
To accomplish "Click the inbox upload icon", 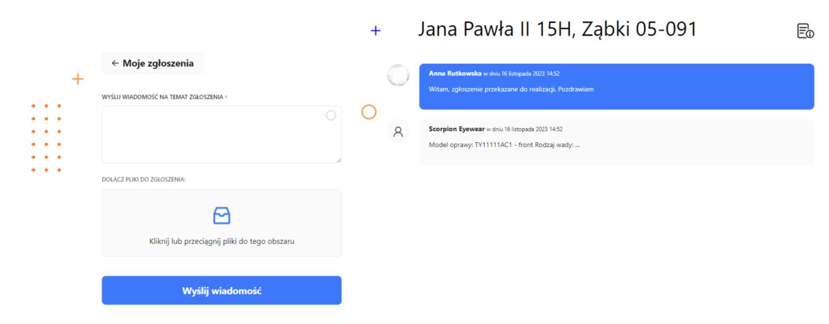I will tap(221, 216).
